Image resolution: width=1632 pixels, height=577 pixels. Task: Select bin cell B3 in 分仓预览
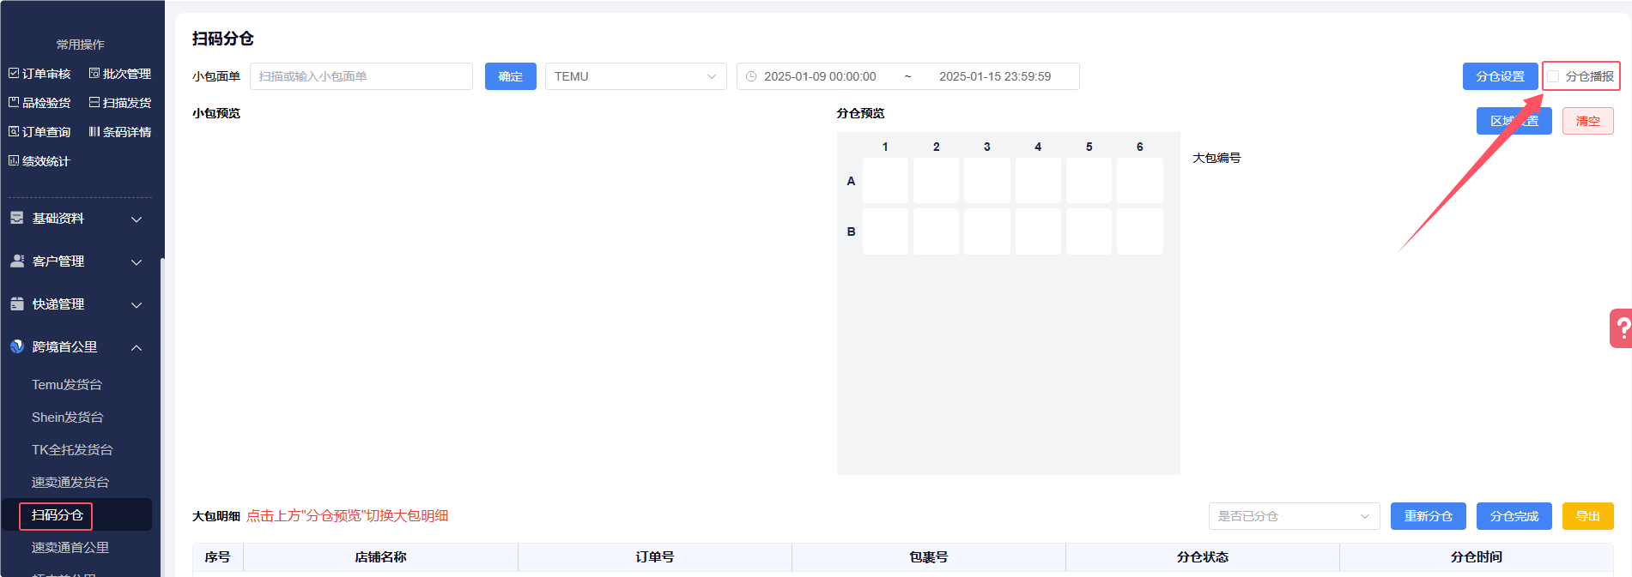point(987,231)
